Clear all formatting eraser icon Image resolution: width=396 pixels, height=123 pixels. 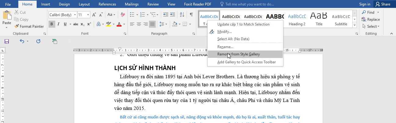(123, 15)
